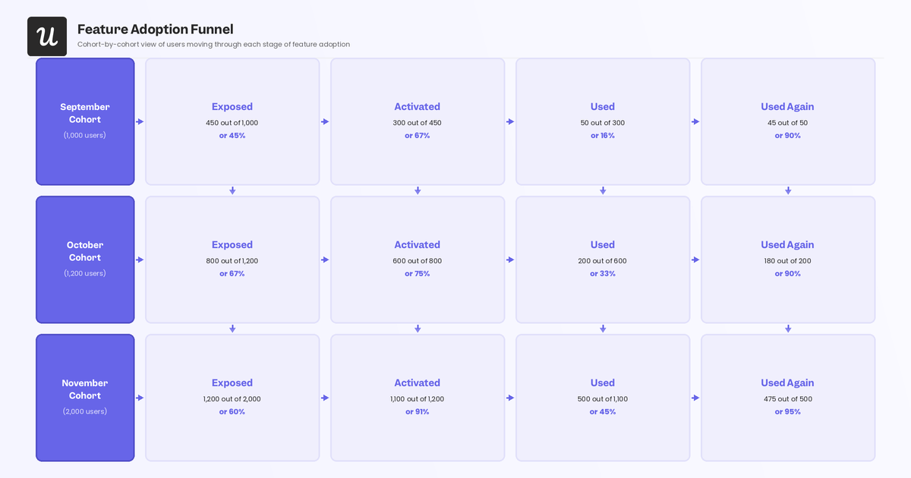Viewport: 911px width, 478px height.
Task: Click the Feature Adoption Funnel title
Action: tap(156, 29)
